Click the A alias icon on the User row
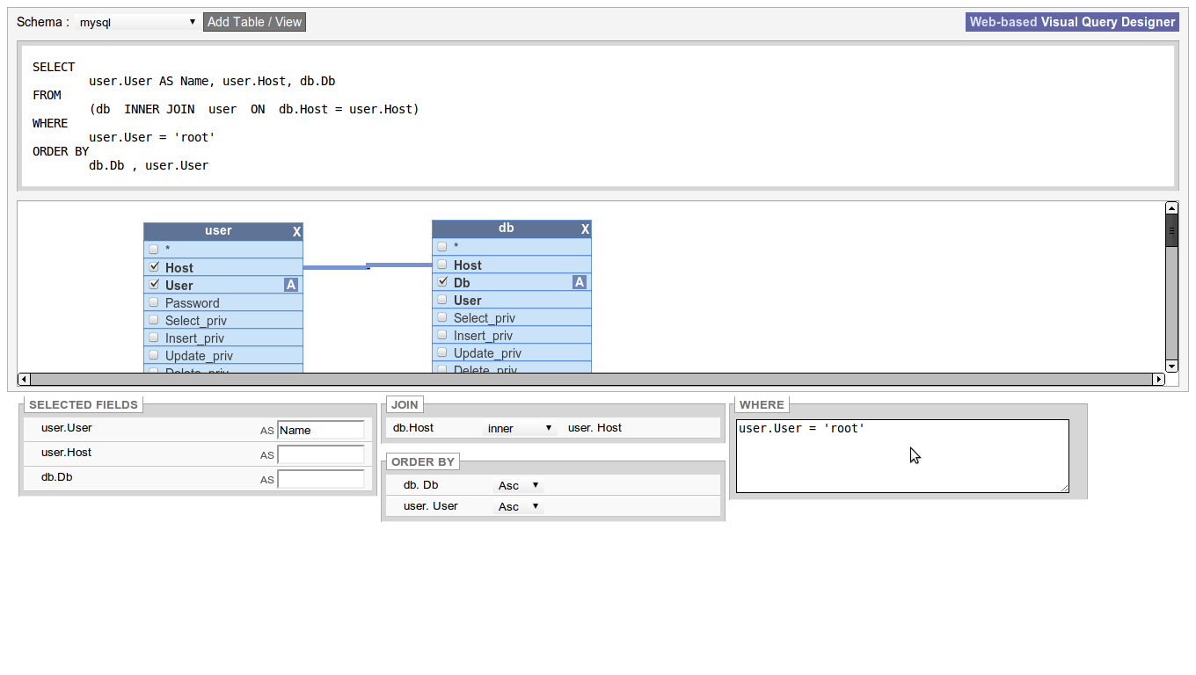 tap(291, 284)
